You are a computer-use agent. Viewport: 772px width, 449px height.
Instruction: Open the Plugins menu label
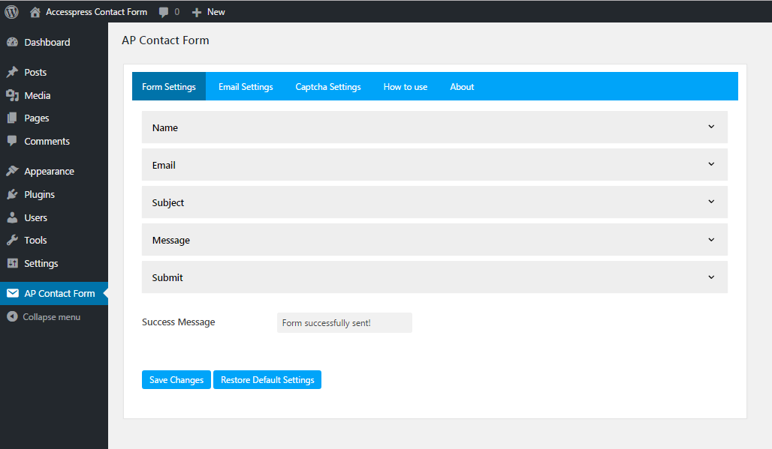pos(39,195)
